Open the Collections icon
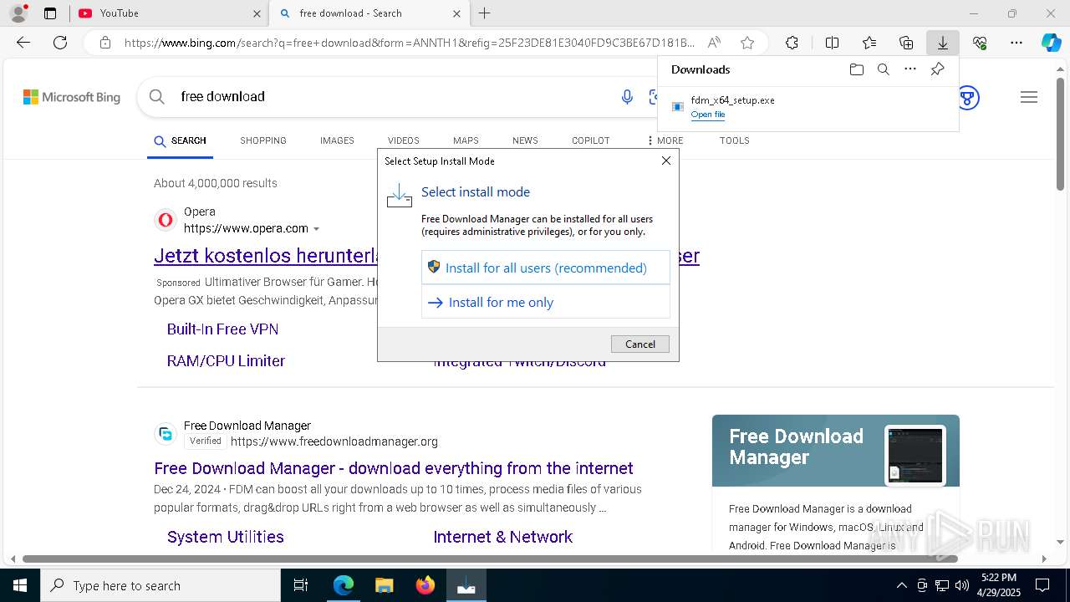Screen dimensions: 1070x602 tap(906, 43)
